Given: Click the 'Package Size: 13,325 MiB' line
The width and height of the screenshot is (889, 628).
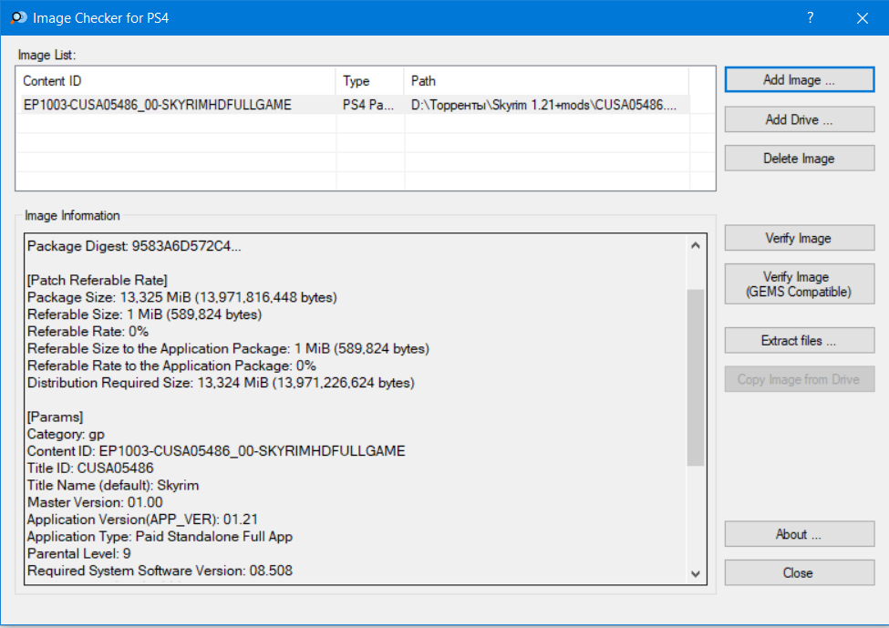Looking at the screenshot, I should [x=182, y=297].
